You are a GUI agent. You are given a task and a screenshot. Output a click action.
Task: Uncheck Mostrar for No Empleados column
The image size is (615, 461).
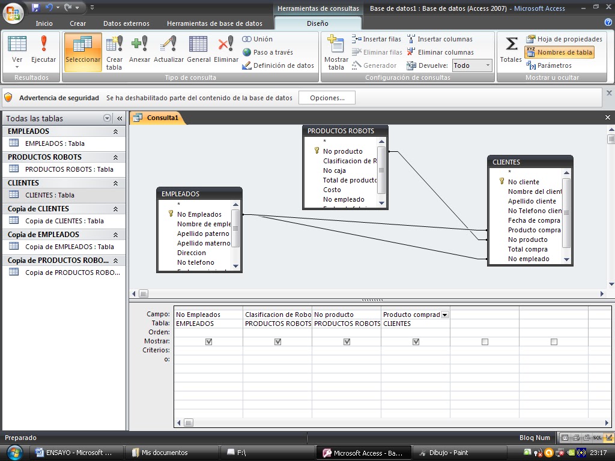(208, 342)
